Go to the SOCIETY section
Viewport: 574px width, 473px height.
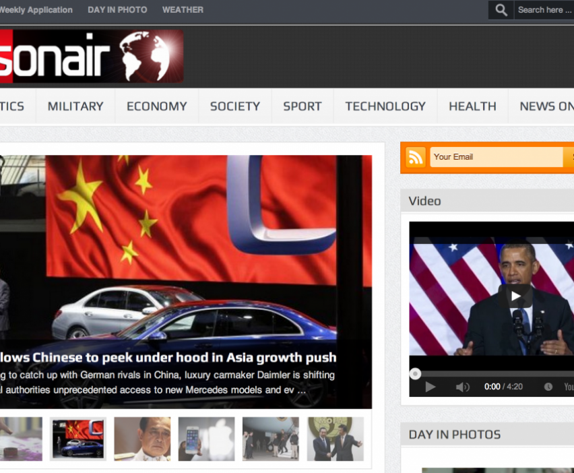point(234,106)
